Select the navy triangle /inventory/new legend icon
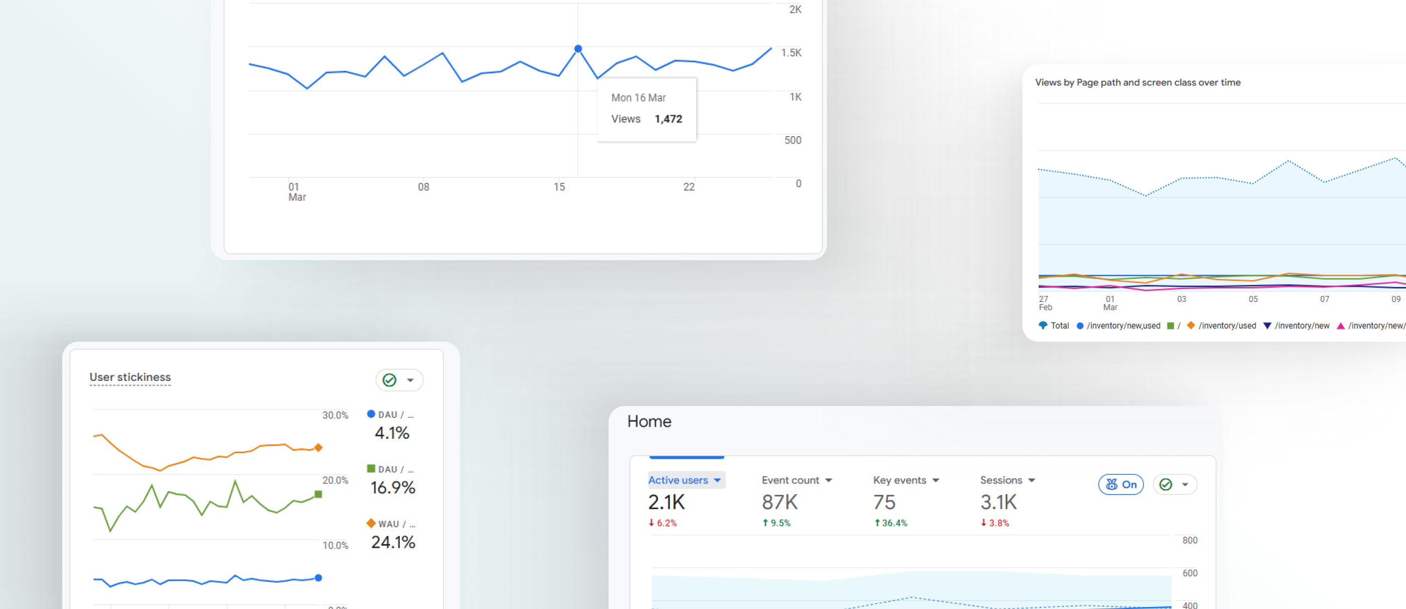 click(x=1267, y=325)
